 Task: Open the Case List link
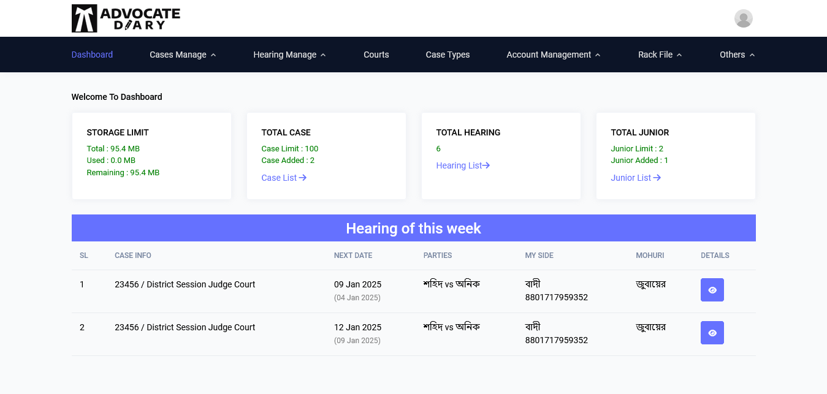(x=284, y=178)
